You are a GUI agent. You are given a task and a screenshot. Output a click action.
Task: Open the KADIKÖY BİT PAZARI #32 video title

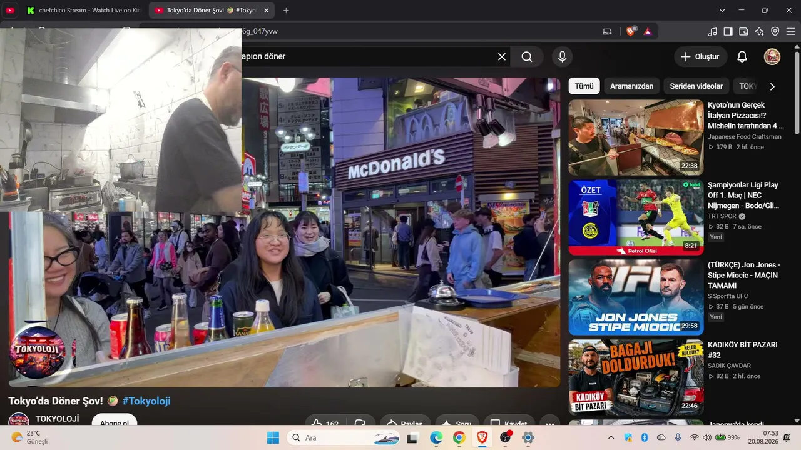743,350
